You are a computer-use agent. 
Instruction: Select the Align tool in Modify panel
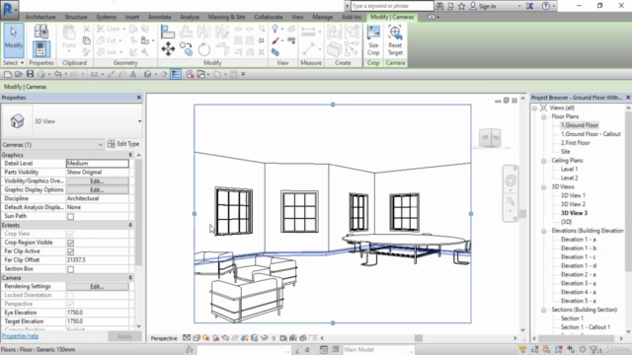(x=168, y=32)
